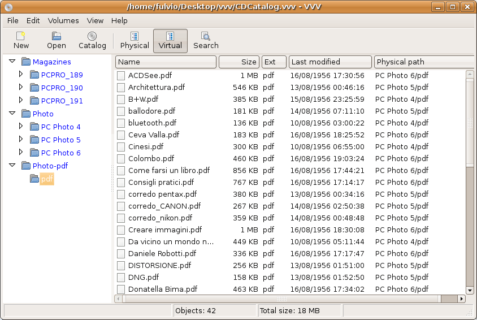Sort by the Ext column header

(x=274, y=62)
